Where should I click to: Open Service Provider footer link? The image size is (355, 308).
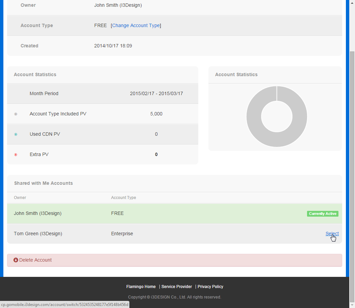coord(177,286)
